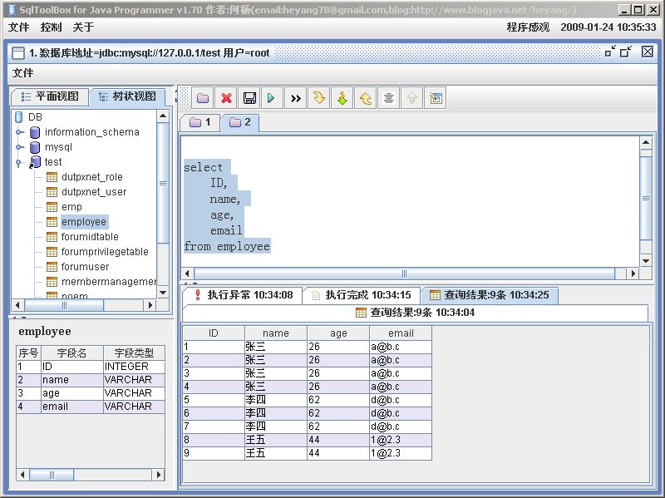Click the open folder toolbar icon

(x=203, y=98)
